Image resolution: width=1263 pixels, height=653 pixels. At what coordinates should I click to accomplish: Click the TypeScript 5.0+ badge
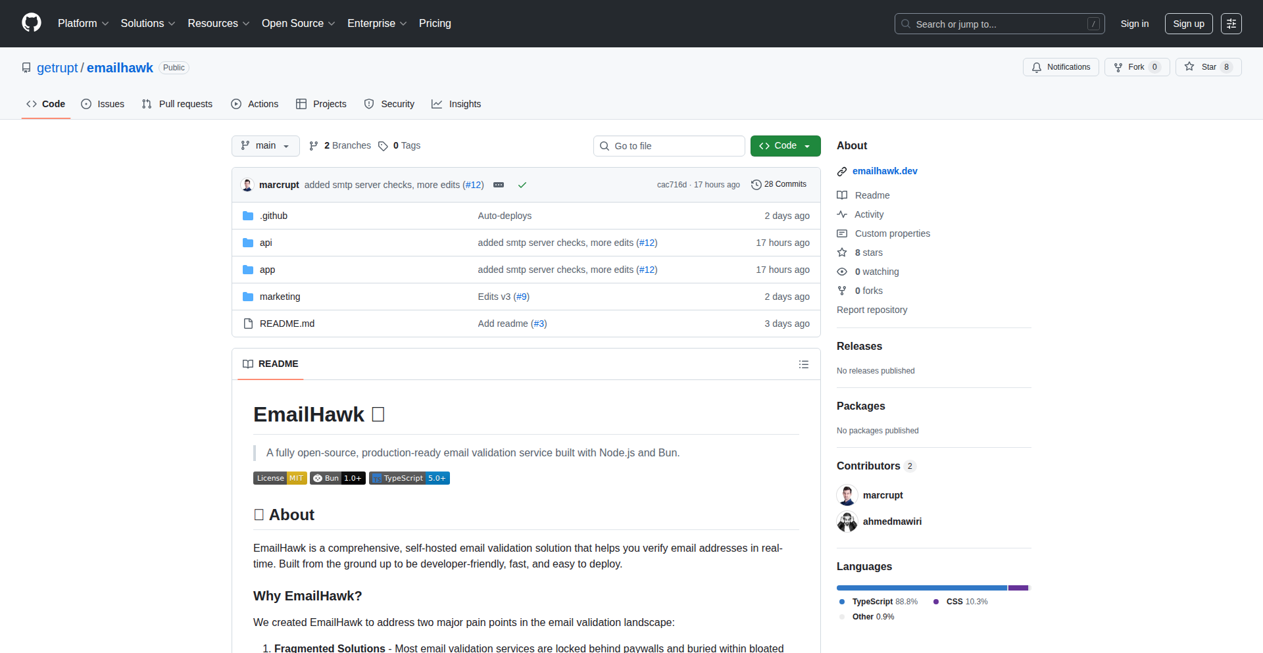[x=409, y=478]
